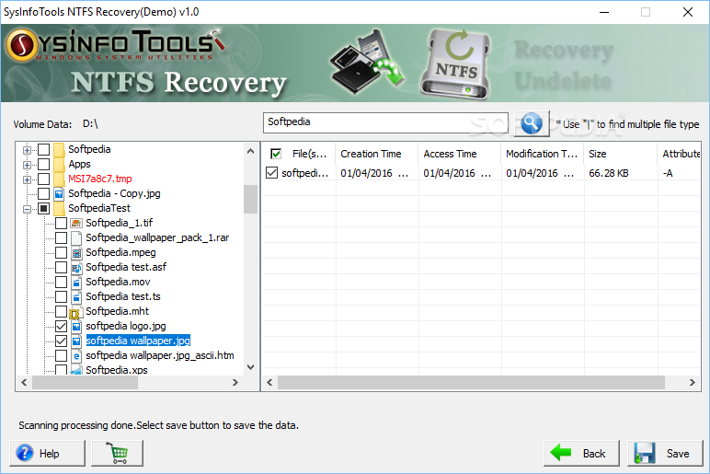Check the Softpedia folder checkbox
Screen dimensions: 710x474
coord(43,149)
